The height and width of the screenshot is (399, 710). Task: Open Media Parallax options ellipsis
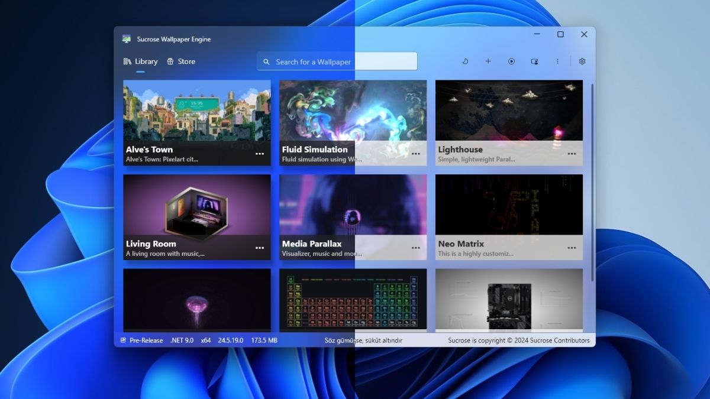point(416,248)
